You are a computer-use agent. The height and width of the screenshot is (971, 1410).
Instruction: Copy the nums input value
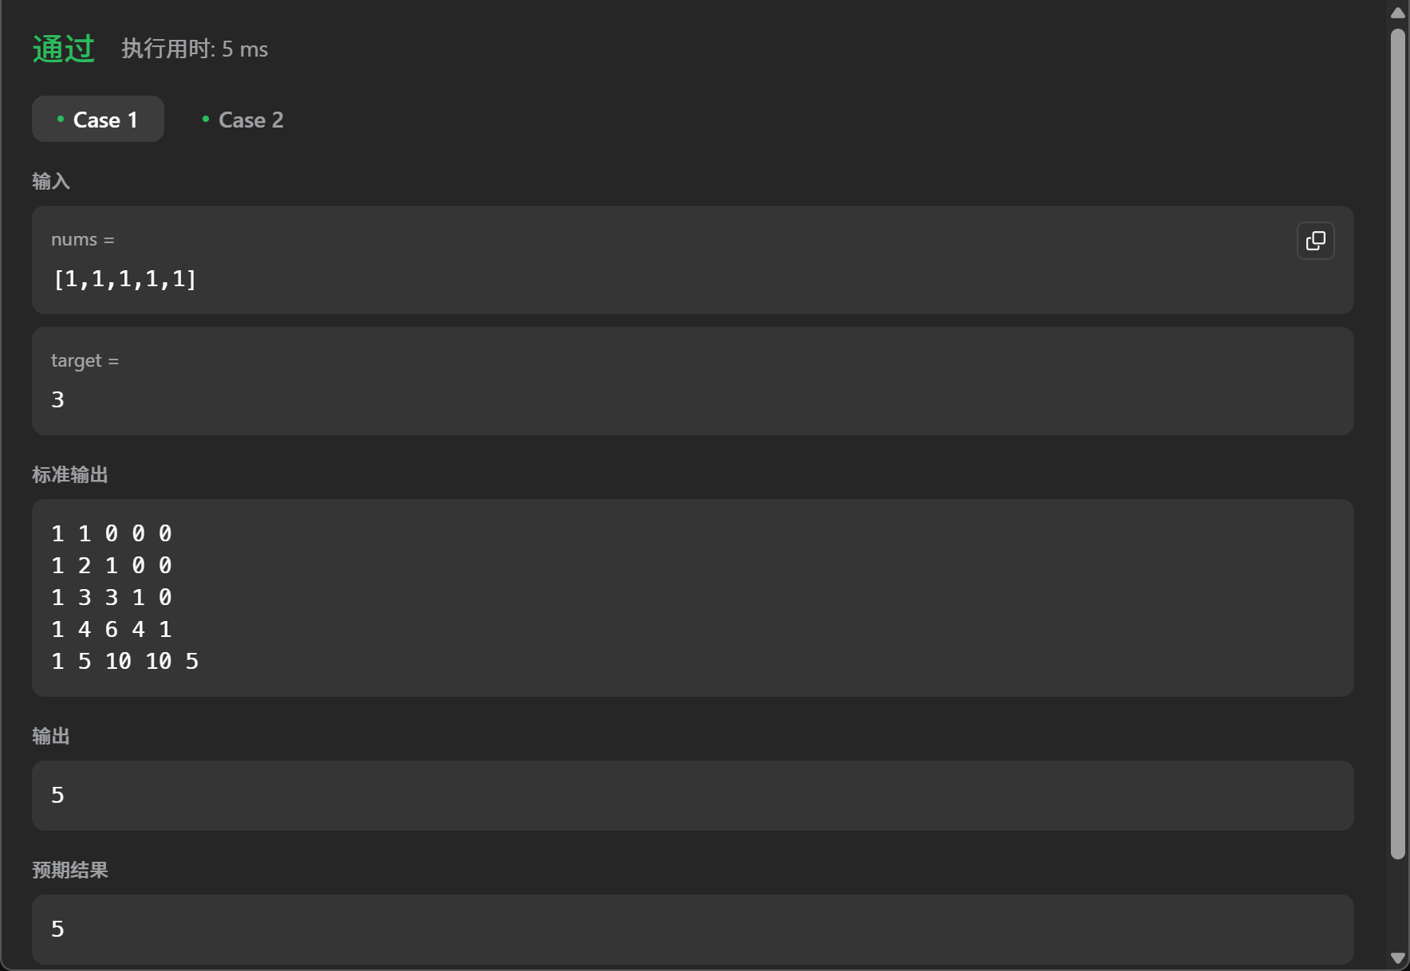pyautogui.click(x=1315, y=241)
